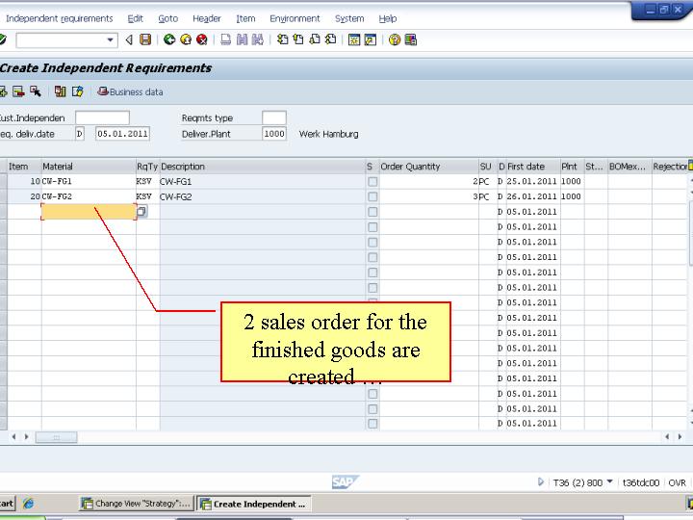Open the Help menu
This screenshot has height=520, width=693.
[388, 18]
